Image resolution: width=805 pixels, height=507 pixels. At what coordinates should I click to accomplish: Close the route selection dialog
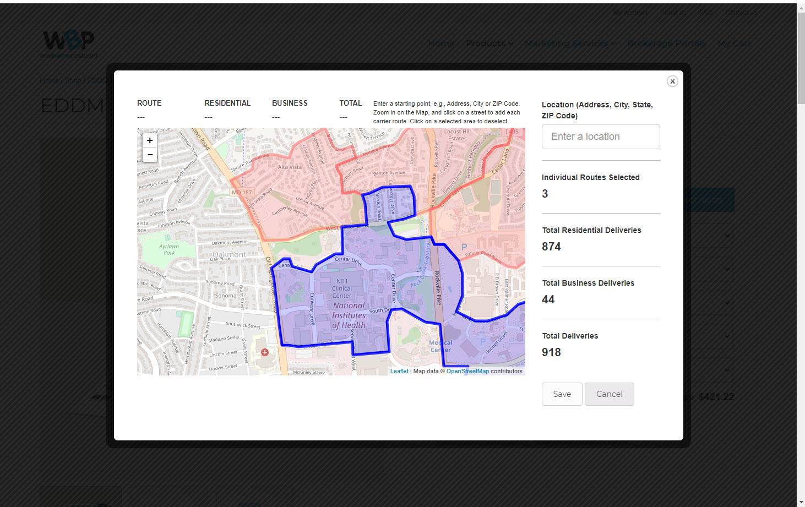pos(672,81)
